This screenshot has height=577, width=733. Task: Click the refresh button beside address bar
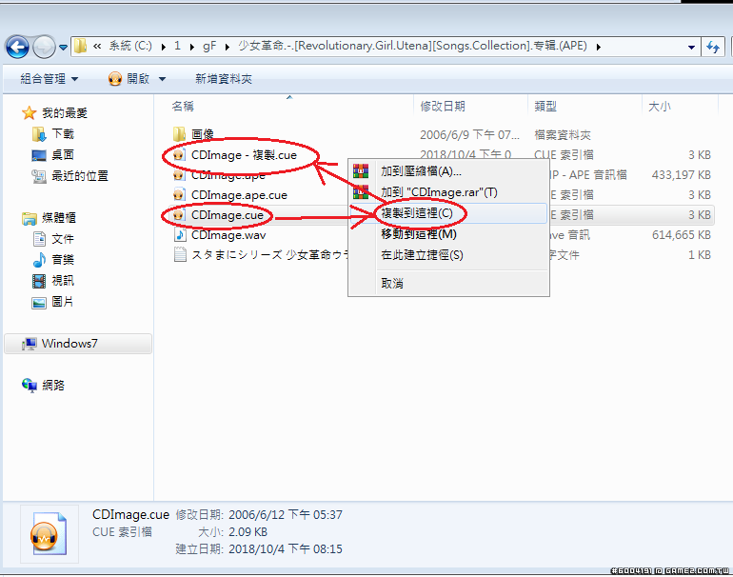pos(714,46)
